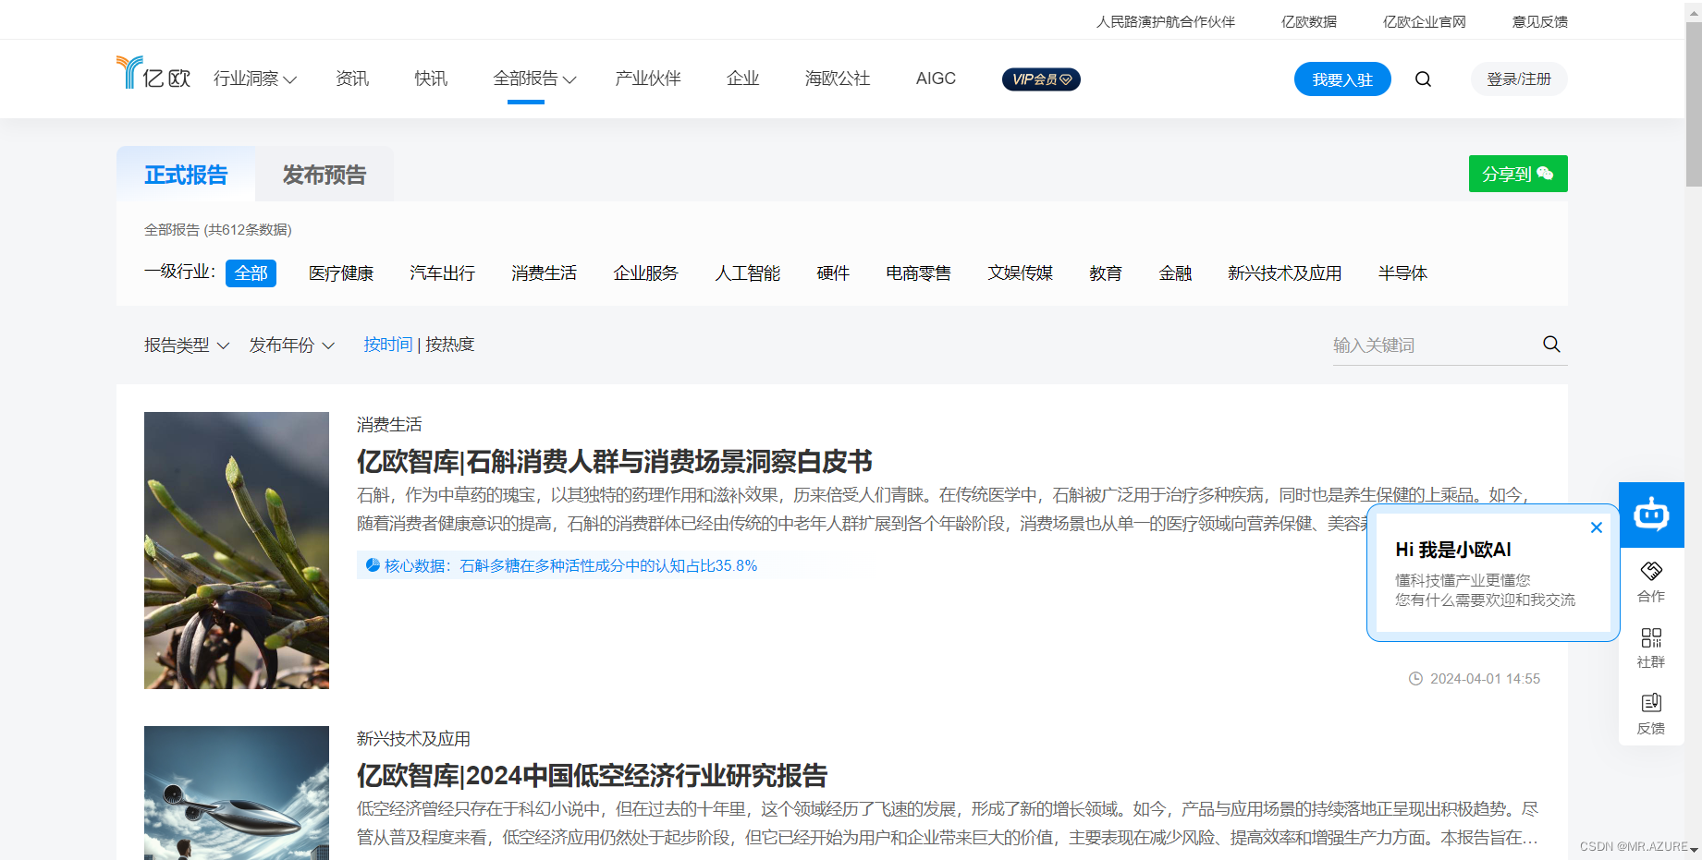Filter by 人工智能 industry
Viewport: 1702px width, 860px height.
pos(748,273)
